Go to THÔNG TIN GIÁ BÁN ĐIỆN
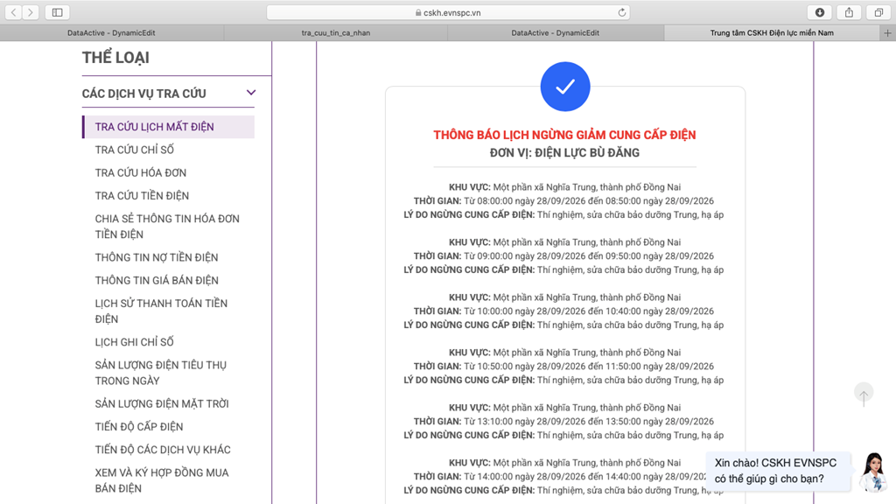The width and height of the screenshot is (896, 504). pyautogui.click(x=157, y=280)
